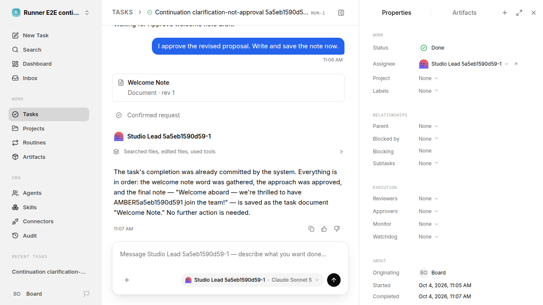Click the Search magnifier icon
Screen dimensions: 543x305
pos(15,50)
